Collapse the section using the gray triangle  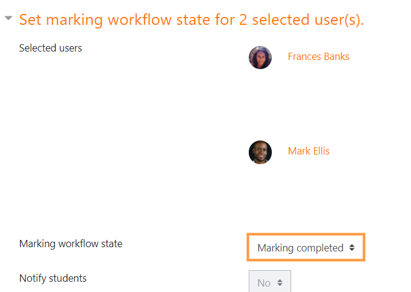[x=8, y=18]
